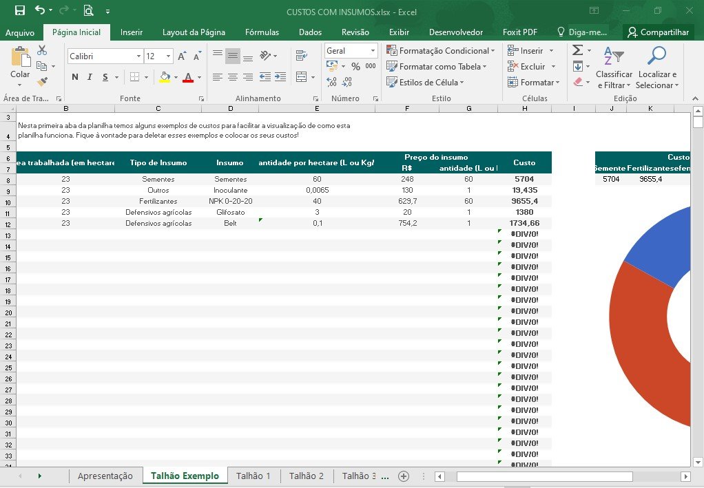Toggle bold formatting N button

(75, 77)
